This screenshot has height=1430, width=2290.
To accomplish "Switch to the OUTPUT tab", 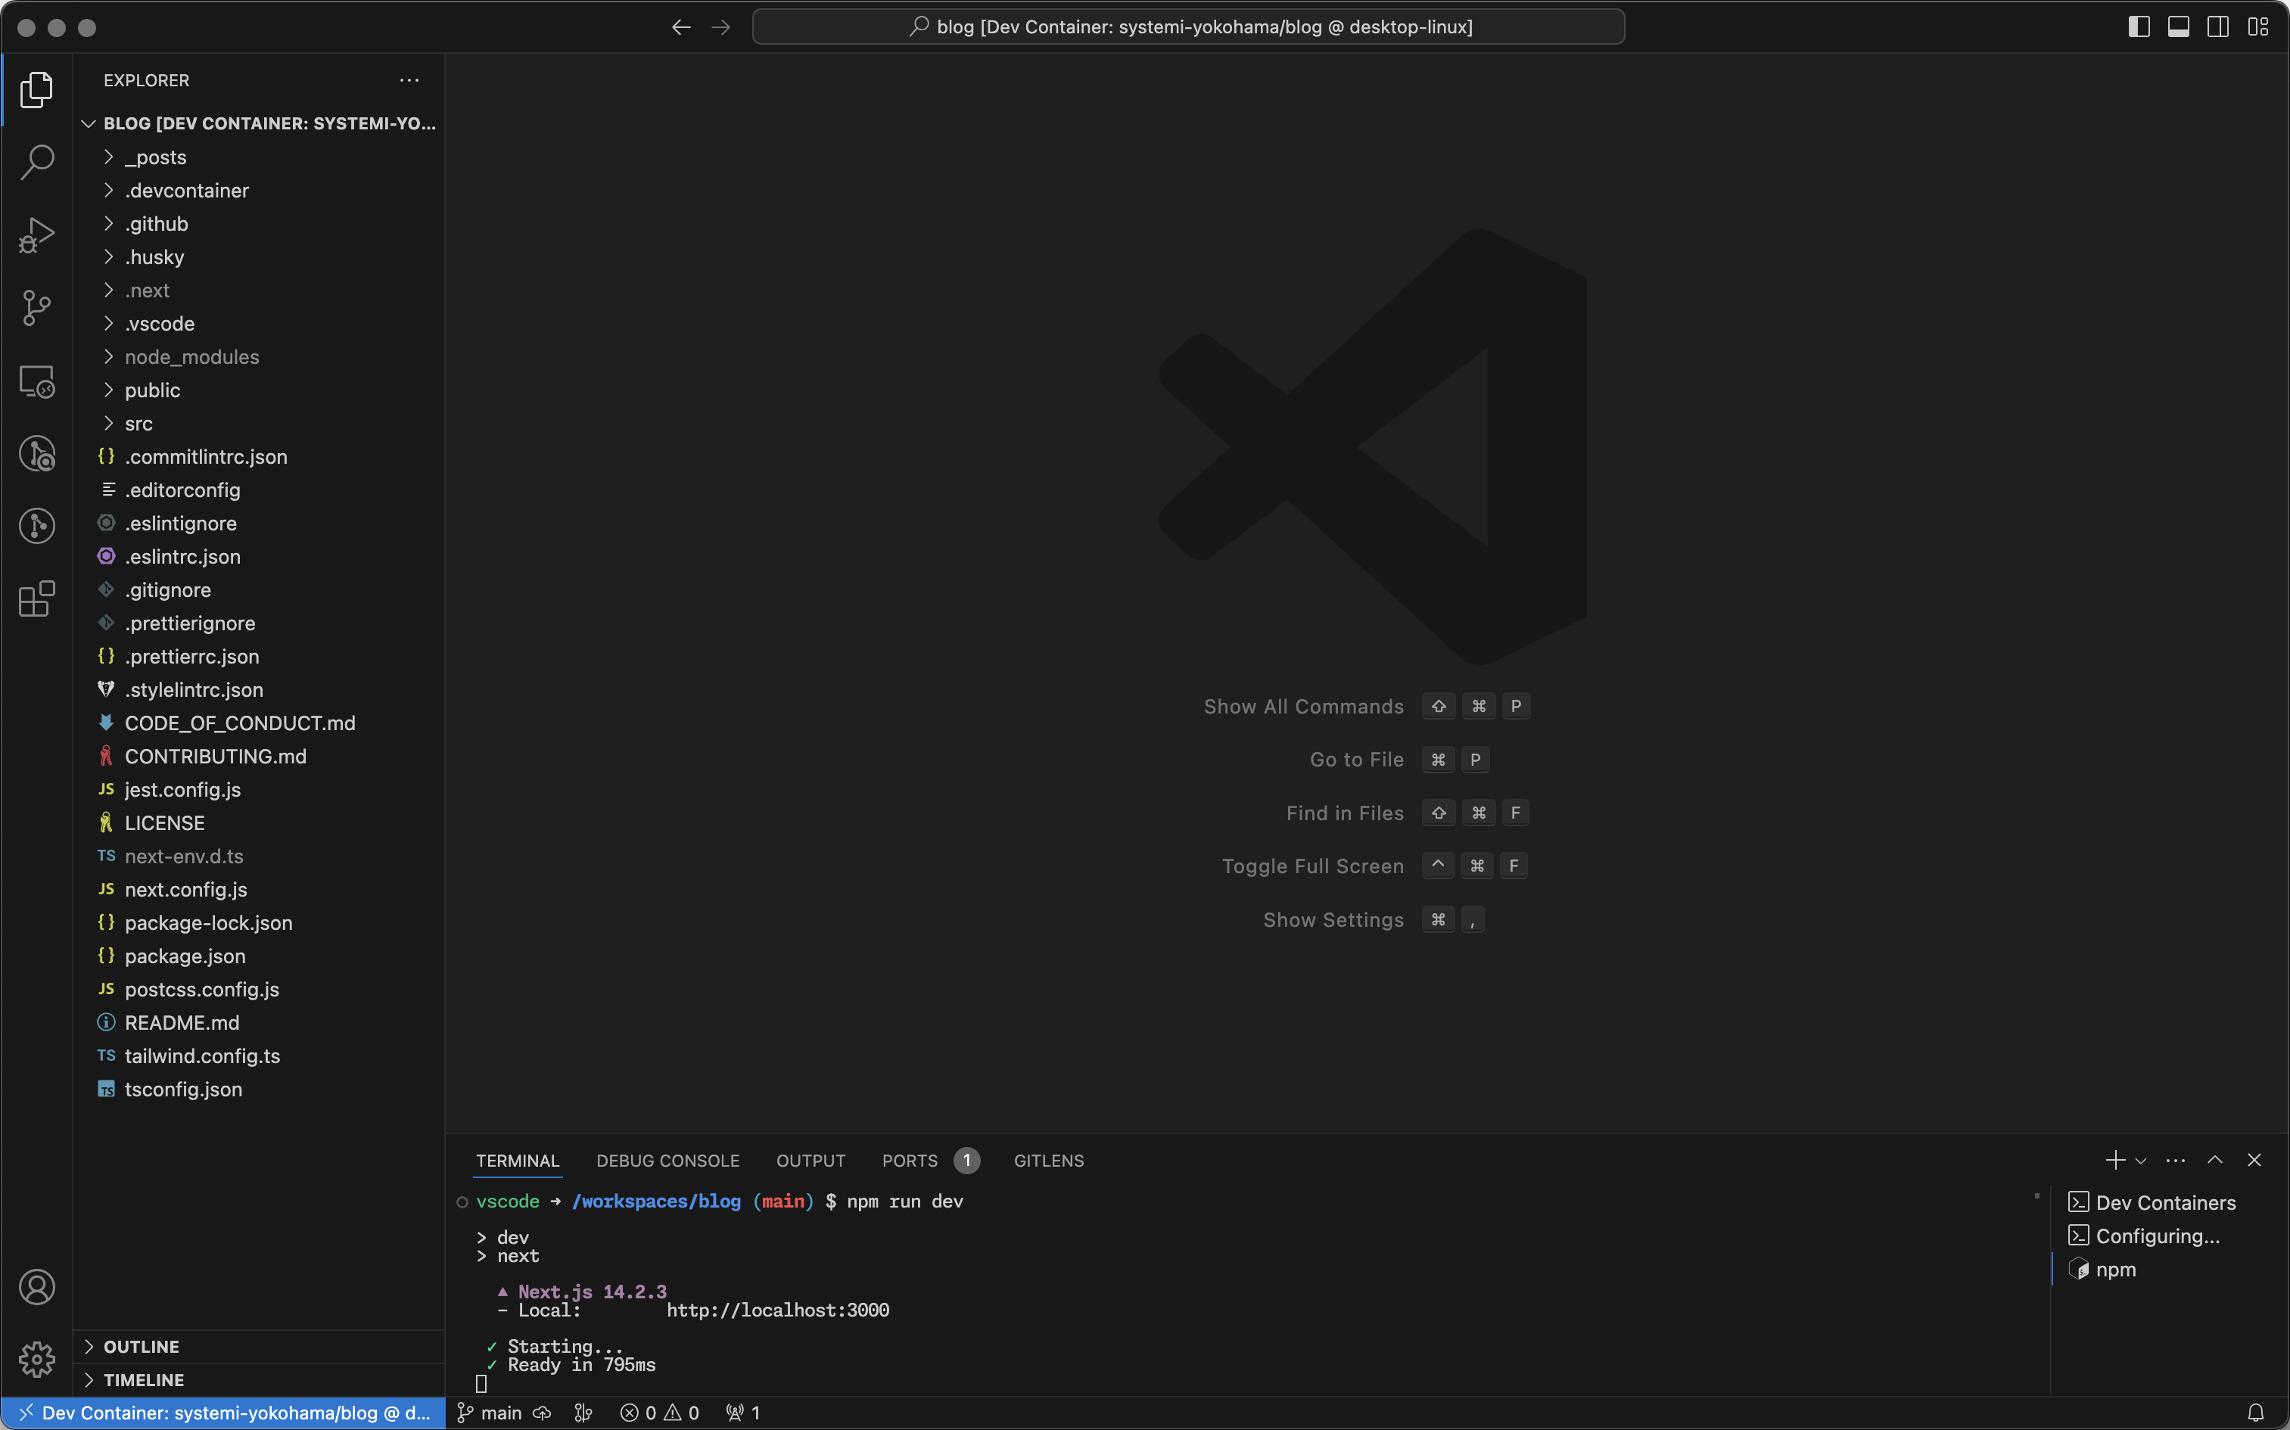I will tap(811, 1161).
